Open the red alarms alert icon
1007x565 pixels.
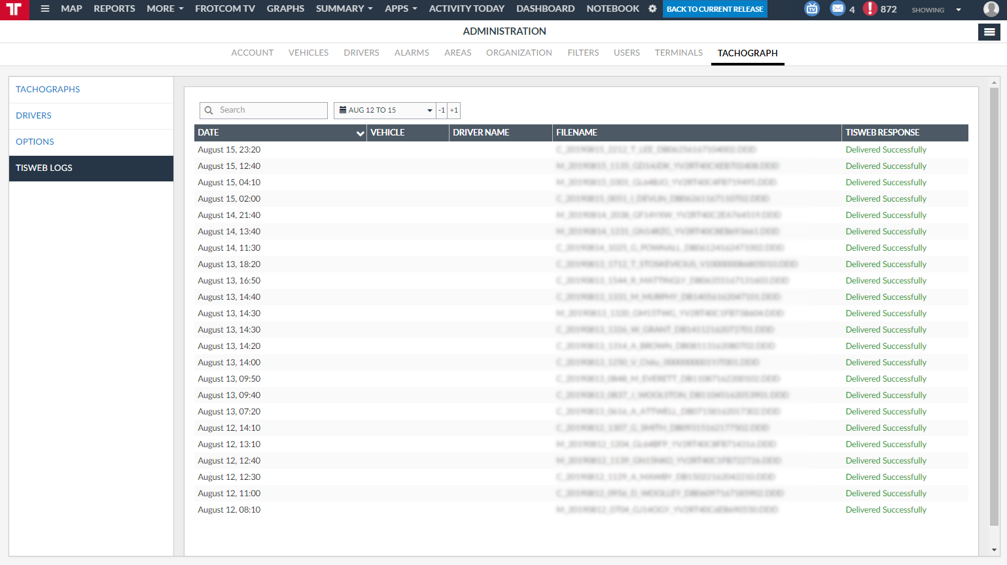(870, 9)
